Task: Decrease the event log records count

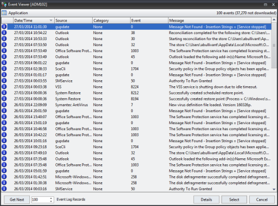Action: [51, 201]
